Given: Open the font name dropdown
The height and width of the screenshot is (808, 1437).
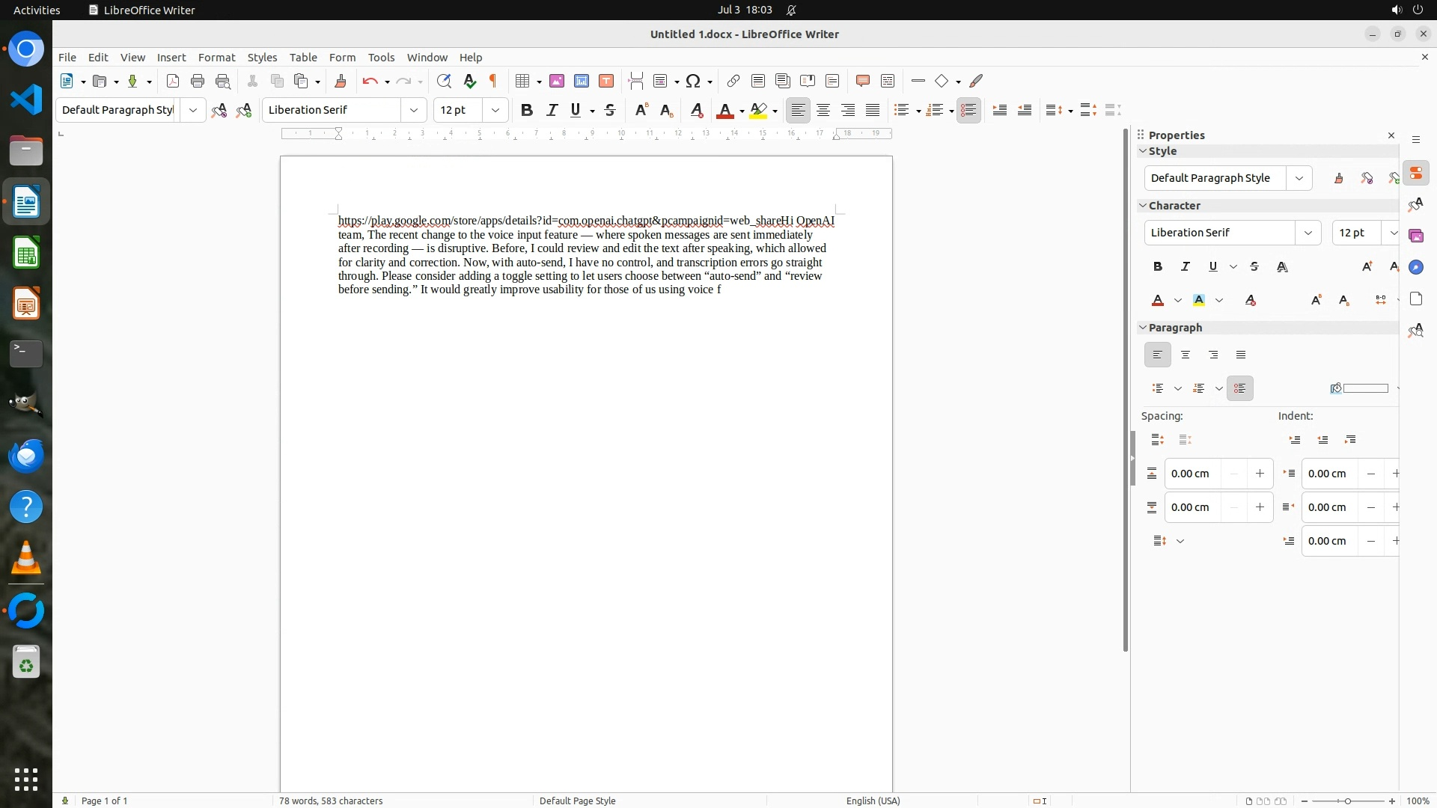Looking at the screenshot, I should click(x=414, y=110).
